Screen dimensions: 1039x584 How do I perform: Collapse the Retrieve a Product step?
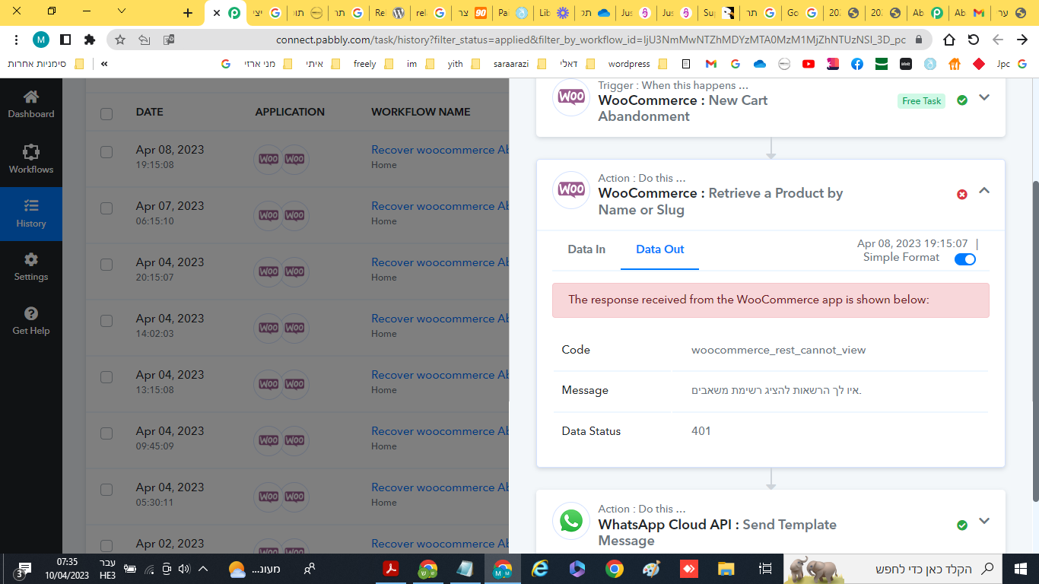(x=984, y=191)
